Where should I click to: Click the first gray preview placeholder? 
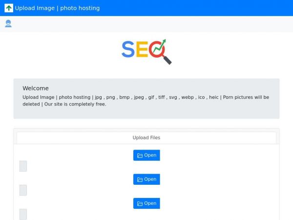23,166
